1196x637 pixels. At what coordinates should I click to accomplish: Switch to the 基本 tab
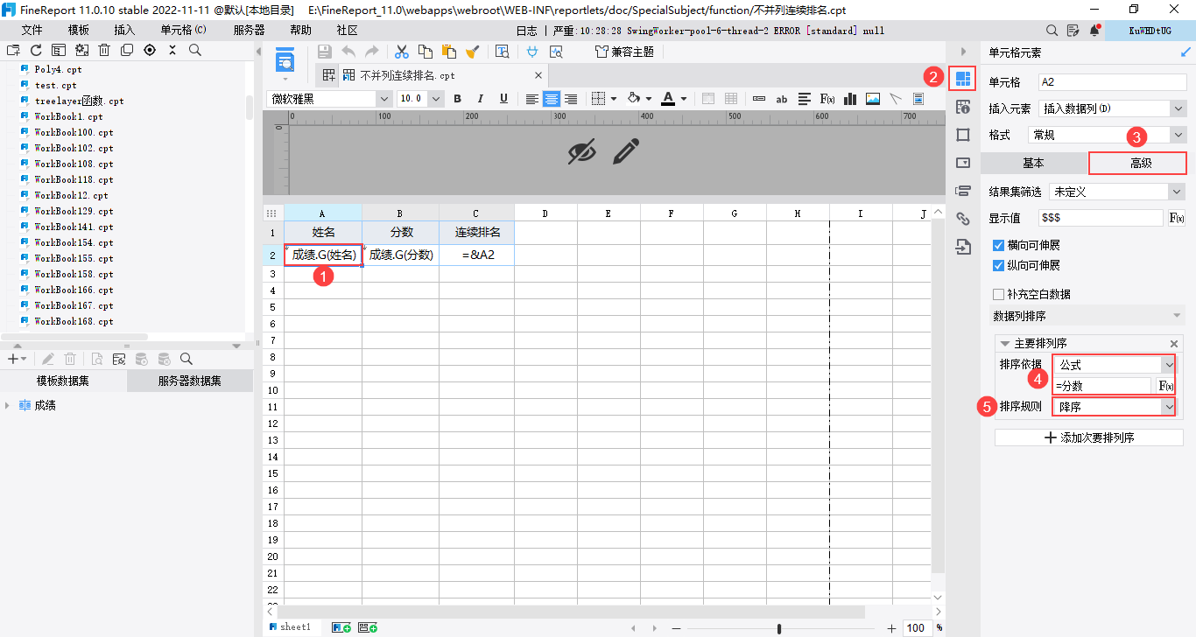tap(1033, 163)
